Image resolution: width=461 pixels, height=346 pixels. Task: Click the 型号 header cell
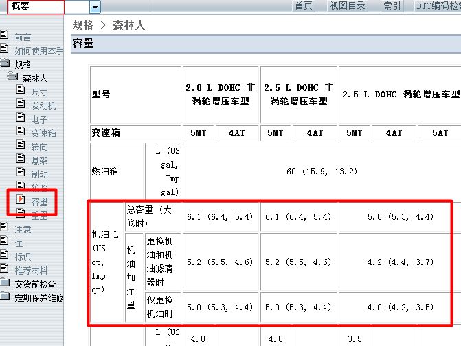tap(135, 94)
